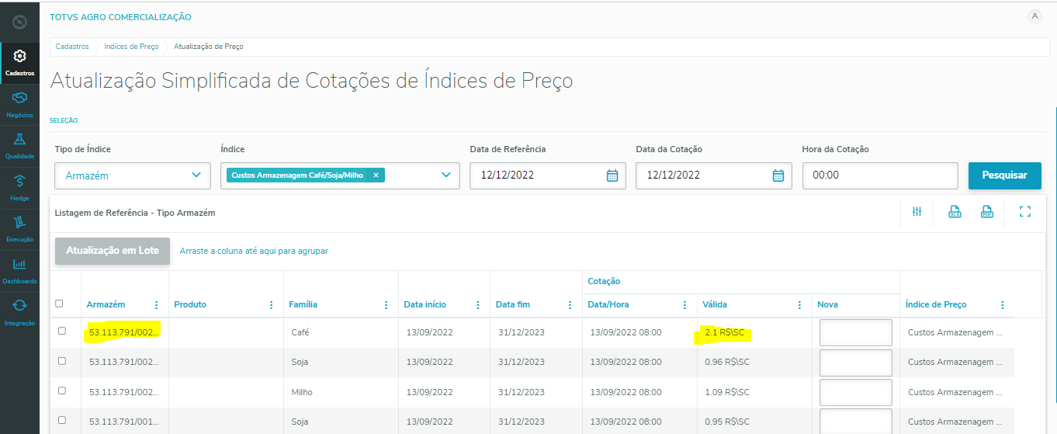Toggle the select-all checkbox in header
Screen dimensions: 1057x434
(60, 304)
